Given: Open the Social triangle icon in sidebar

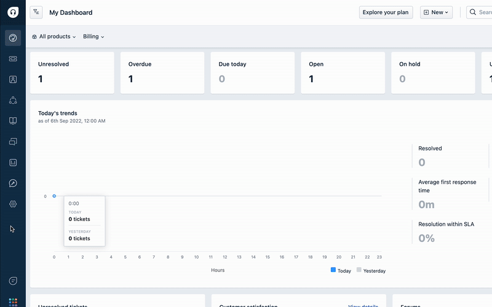Looking at the screenshot, I should [x=13, y=100].
